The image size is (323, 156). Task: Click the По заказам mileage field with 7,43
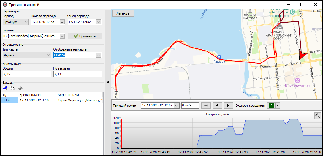(77, 74)
